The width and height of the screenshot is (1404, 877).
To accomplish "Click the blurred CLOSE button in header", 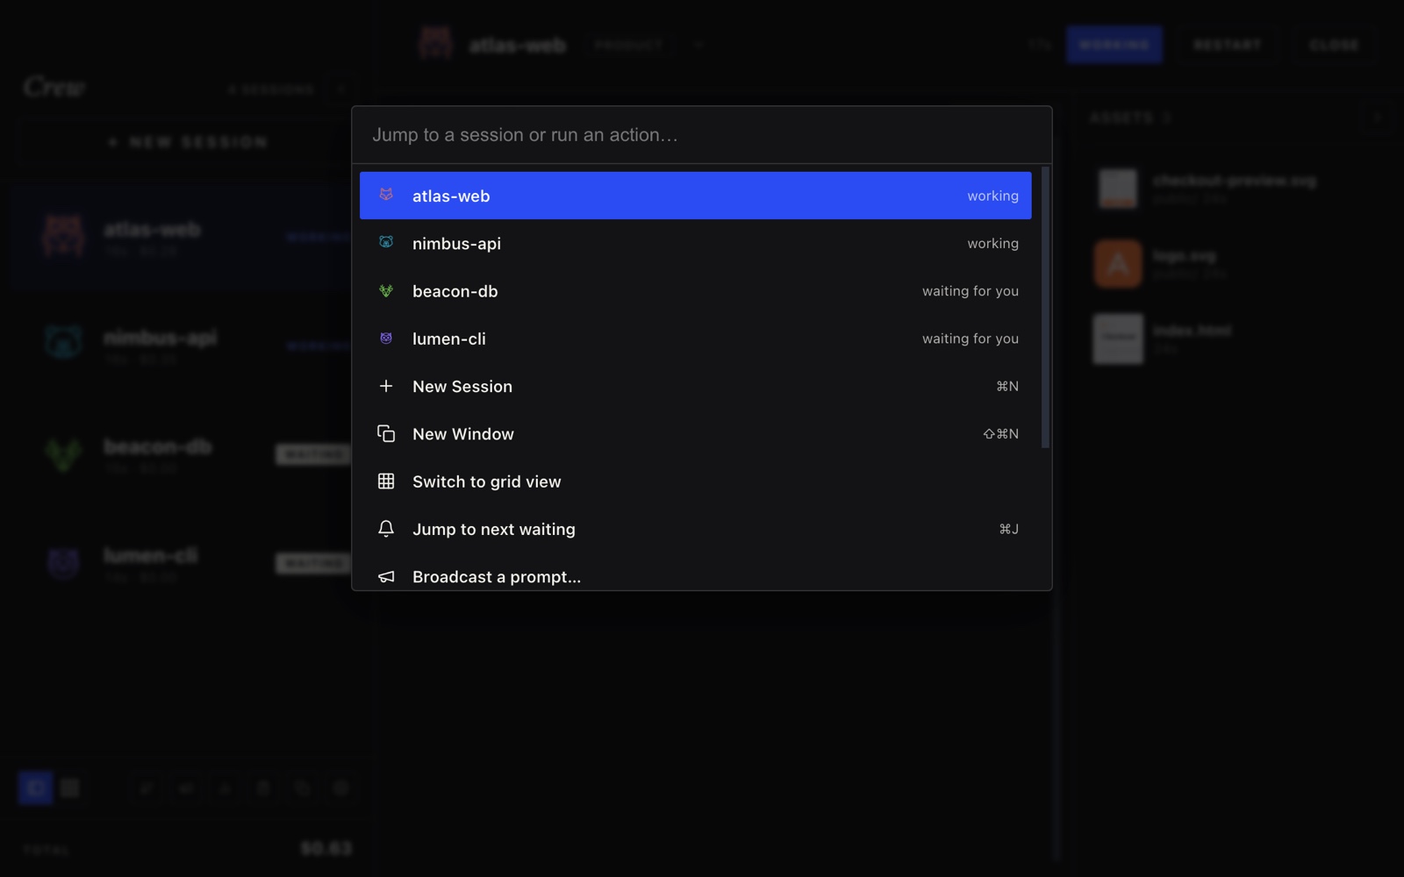I will point(1334,45).
